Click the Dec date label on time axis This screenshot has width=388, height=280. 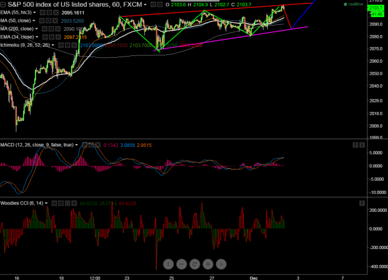[254, 278]
